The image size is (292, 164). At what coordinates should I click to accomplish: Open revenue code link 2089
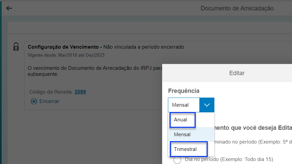80,92
